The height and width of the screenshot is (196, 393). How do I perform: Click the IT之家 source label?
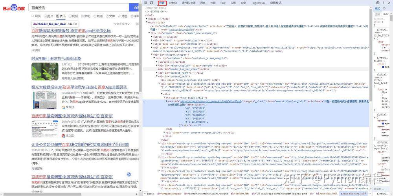pyautogui.click(x=68, y=136)
